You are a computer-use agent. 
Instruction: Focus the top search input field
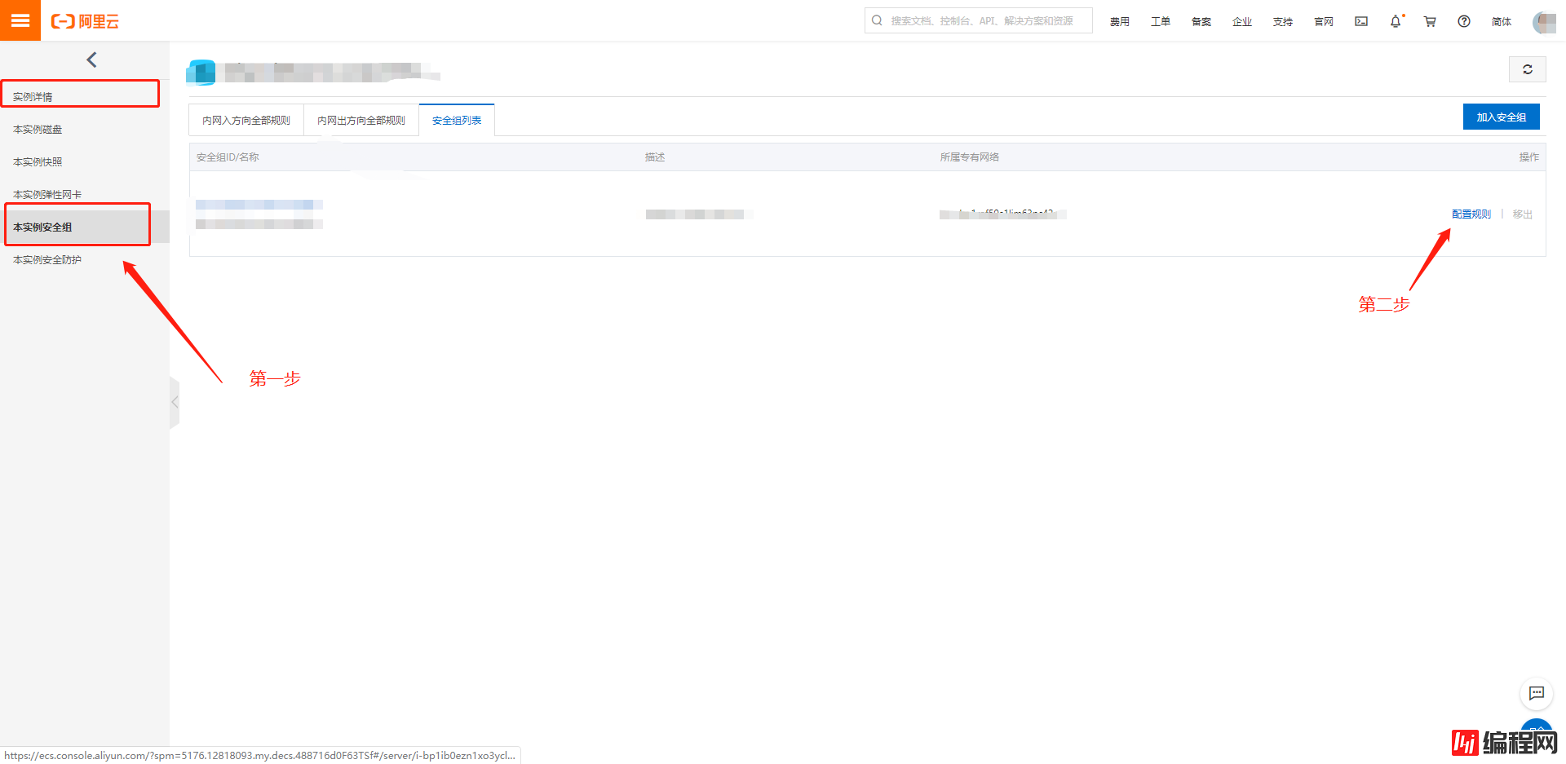(979, 20)
